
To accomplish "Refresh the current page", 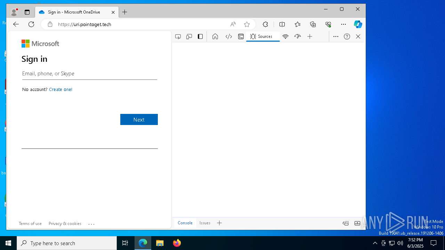I will [31, 24].
